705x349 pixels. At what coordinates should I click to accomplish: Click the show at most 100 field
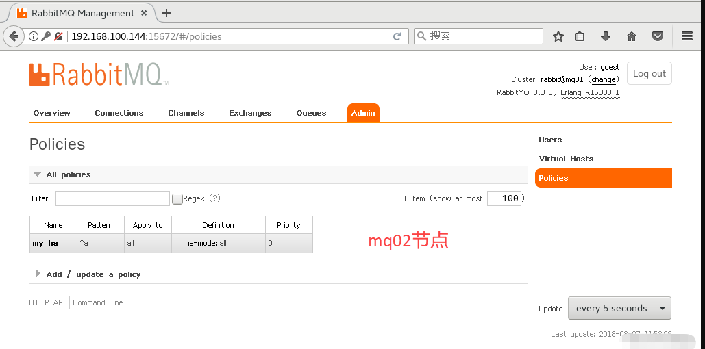(504, 198)
